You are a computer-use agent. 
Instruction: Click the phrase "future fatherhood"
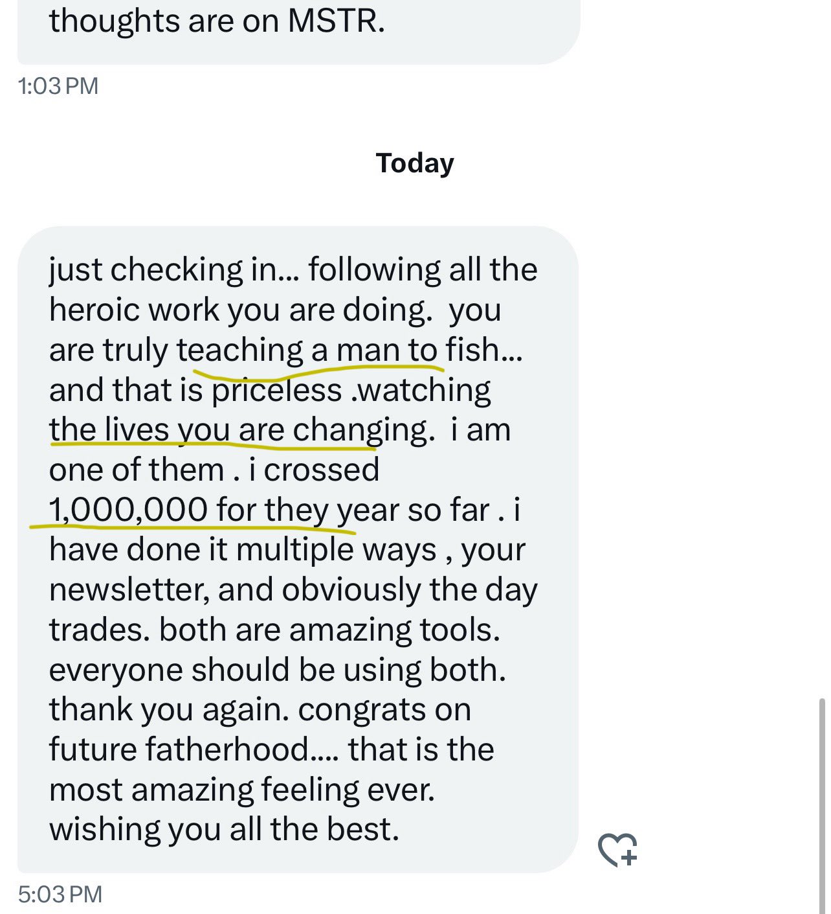tap(179, 750)
